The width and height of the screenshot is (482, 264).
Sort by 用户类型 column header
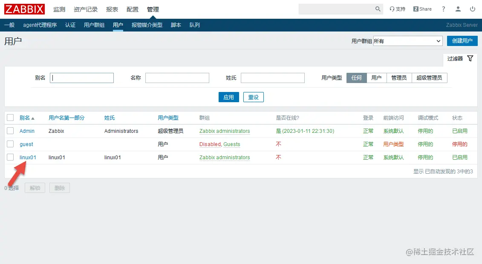coord(168,118)
